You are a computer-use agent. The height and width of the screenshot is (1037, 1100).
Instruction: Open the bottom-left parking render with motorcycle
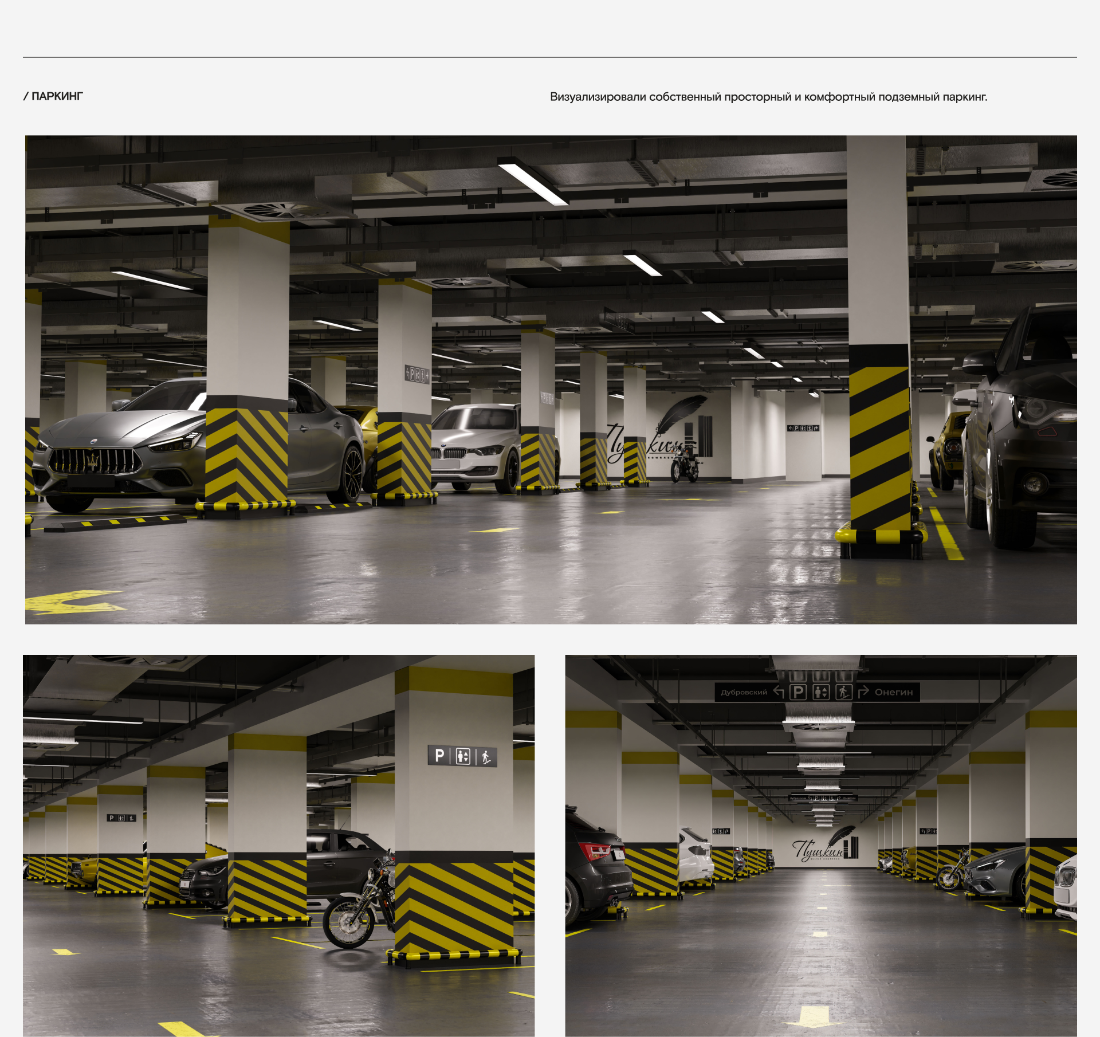pos(278,845)
